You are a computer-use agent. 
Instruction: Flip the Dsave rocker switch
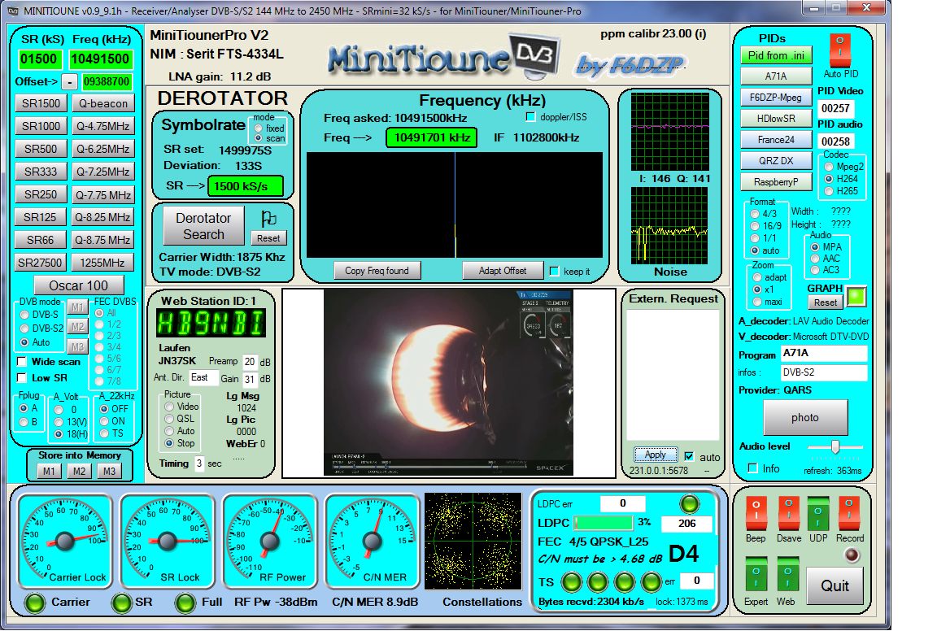click(789, 513)
